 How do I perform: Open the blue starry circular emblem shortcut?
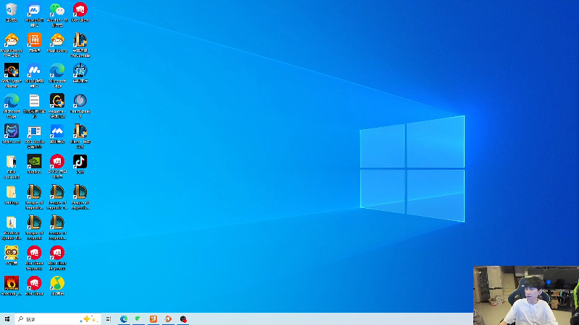80,70
